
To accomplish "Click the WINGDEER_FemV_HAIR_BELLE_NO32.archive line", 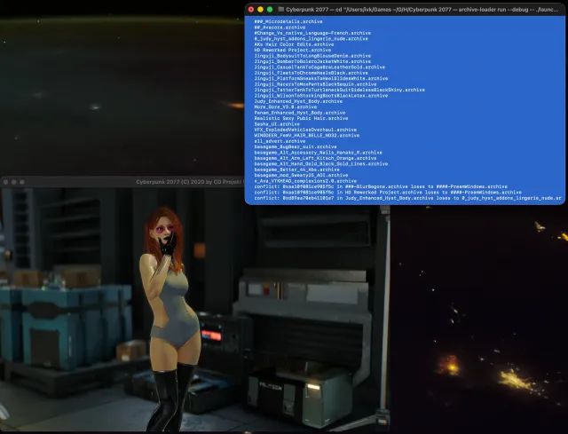I will [307, 136].
